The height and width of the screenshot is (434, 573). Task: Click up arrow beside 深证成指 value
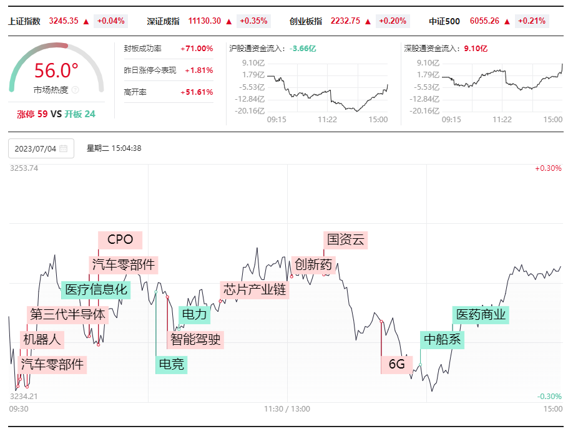(229, 22)
